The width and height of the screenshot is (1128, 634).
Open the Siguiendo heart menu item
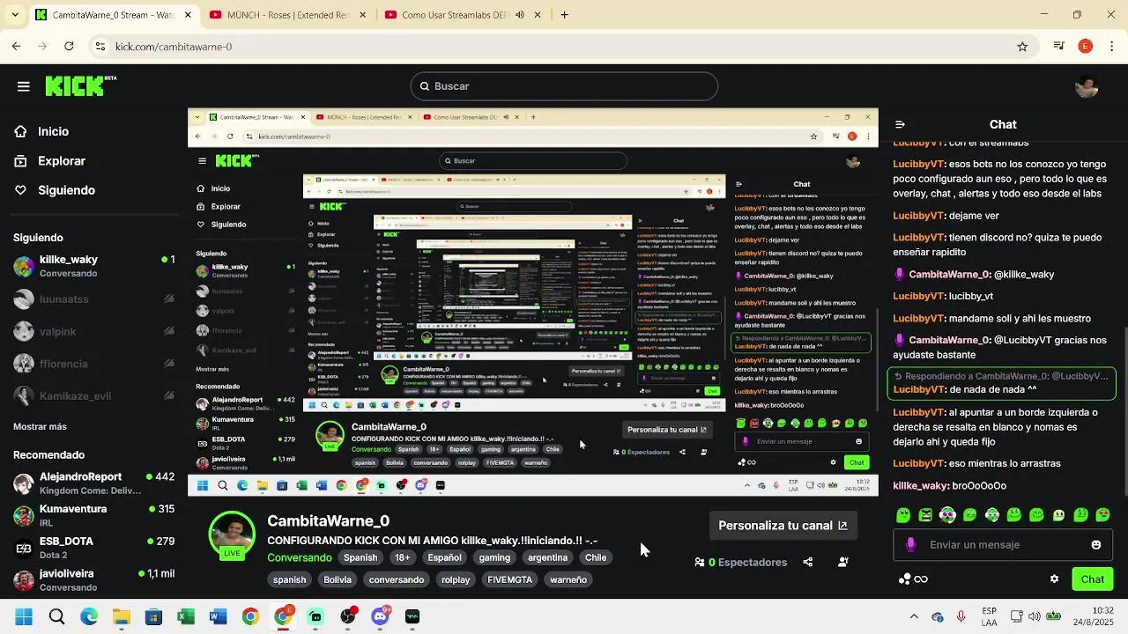pyautogui.click(x=55, y=190)
